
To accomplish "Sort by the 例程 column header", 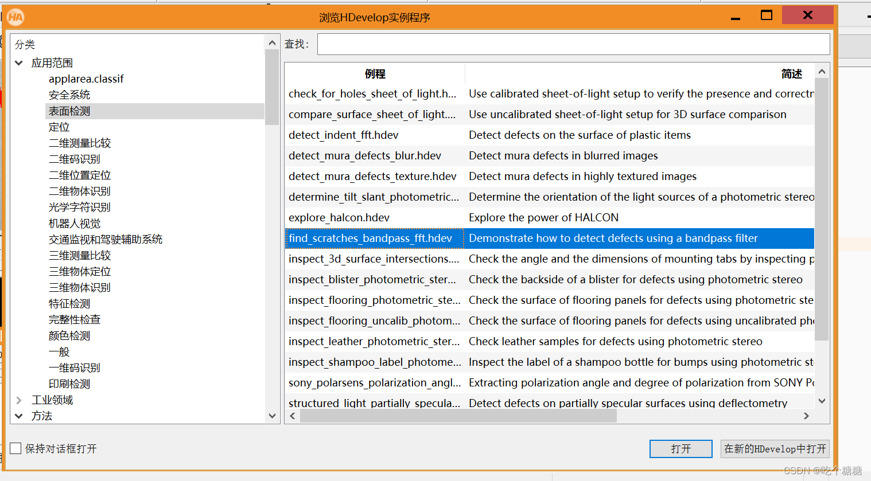I will tap(375, 73).
